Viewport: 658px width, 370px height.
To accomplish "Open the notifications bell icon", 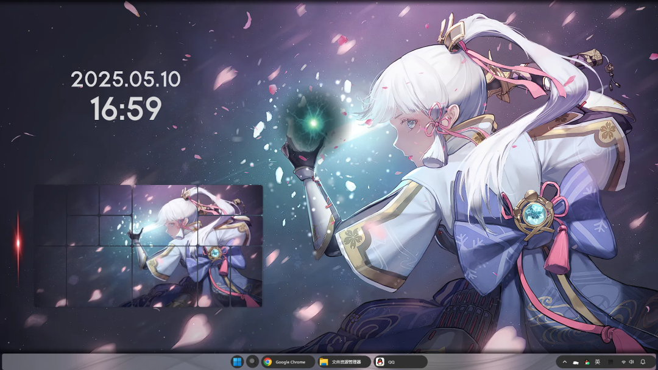I will [643, 361].
